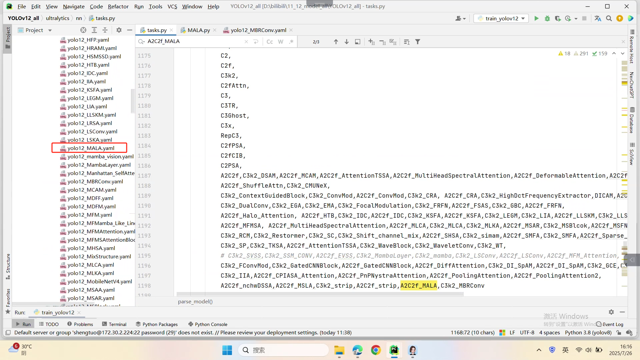Click the horizontal editor scrollbar
Screen dimensions: 640x360
(x=320, y=294)
